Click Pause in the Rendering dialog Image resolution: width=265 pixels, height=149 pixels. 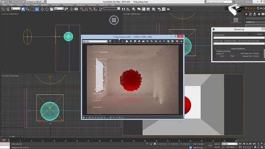(250, 34)
